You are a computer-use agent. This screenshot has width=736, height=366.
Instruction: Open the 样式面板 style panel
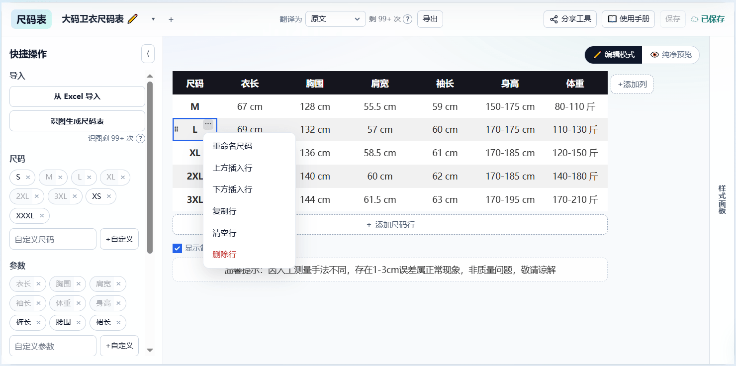(722, 200)
